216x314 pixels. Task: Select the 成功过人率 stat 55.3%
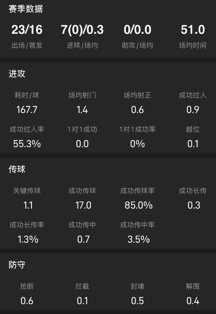[27, 144]
